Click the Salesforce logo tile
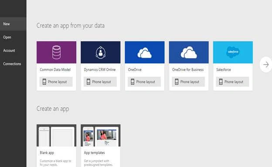This screenshot has width=272, height=167. (x=233, y=52)
